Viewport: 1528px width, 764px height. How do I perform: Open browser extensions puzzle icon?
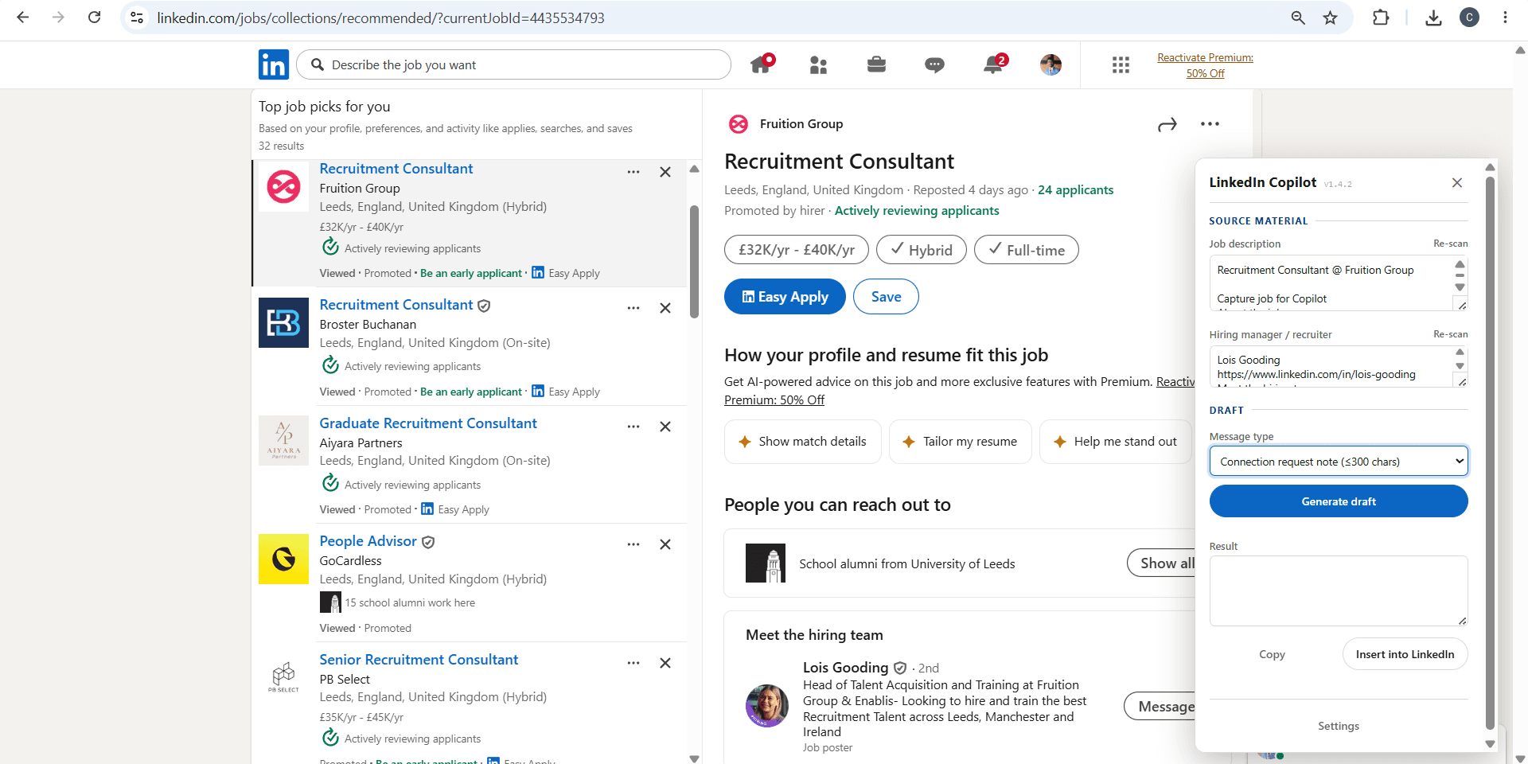click(1381, 18)
